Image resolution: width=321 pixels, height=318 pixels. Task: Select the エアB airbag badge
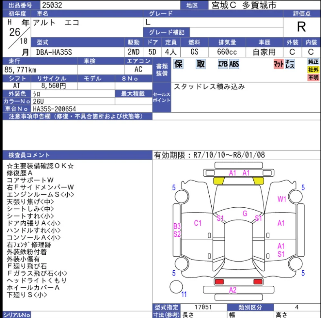point(223,64)
